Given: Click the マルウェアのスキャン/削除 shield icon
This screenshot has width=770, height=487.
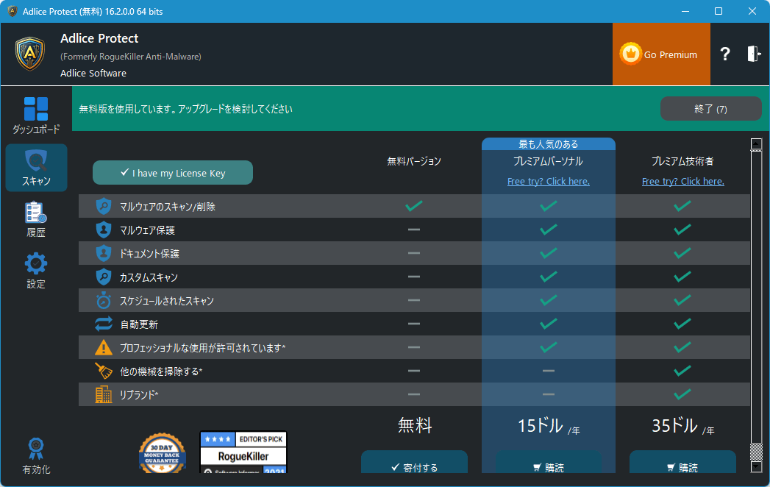Looking at the screenshot, I should pos(103,207).
